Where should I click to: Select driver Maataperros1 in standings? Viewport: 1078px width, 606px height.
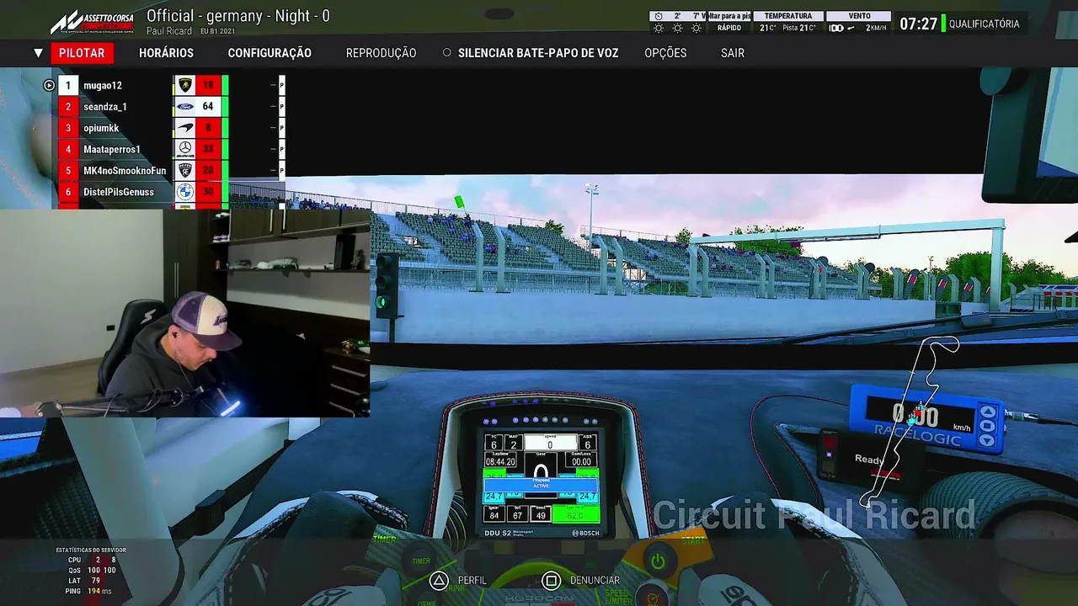point(112,150)
